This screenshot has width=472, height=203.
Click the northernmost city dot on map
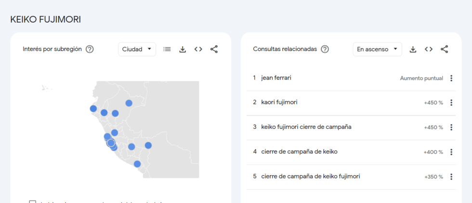click(129, 103)
